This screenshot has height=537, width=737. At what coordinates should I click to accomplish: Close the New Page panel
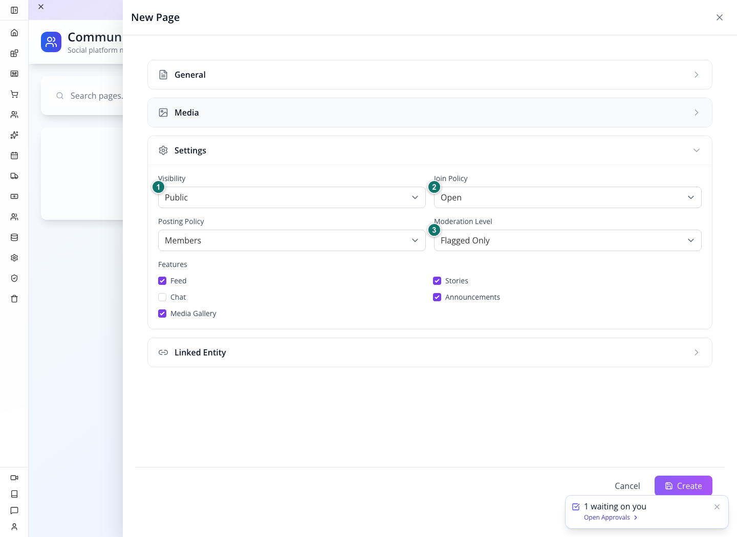[720, 17]
